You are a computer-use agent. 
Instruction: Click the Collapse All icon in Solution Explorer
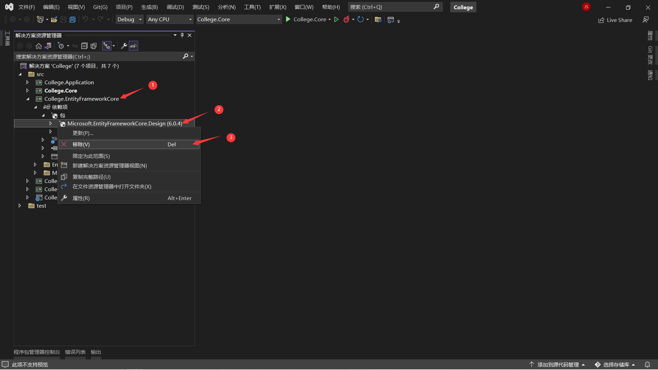tap(84, 46)
